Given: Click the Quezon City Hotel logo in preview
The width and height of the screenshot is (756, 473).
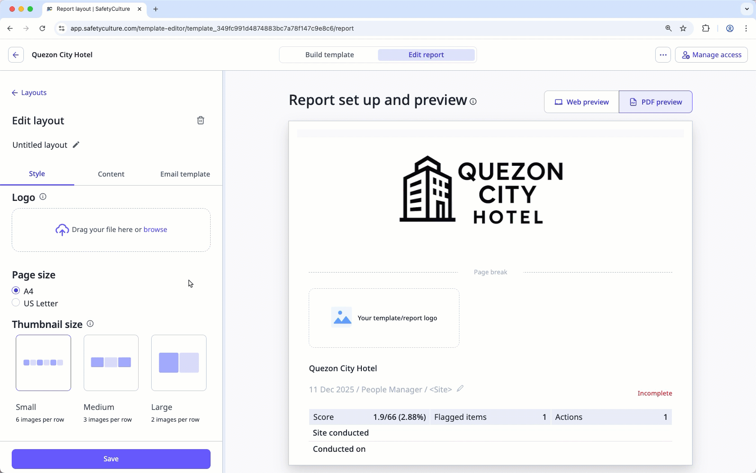Looking at the screenshot, I should pos(481,190).
